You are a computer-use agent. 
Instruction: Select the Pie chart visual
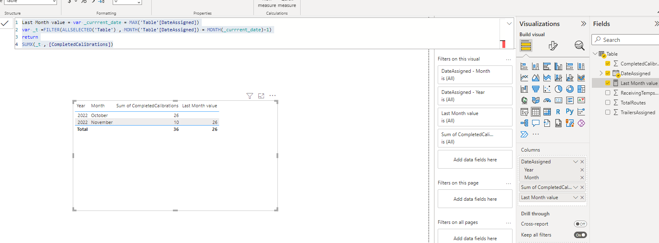point(558,89)
